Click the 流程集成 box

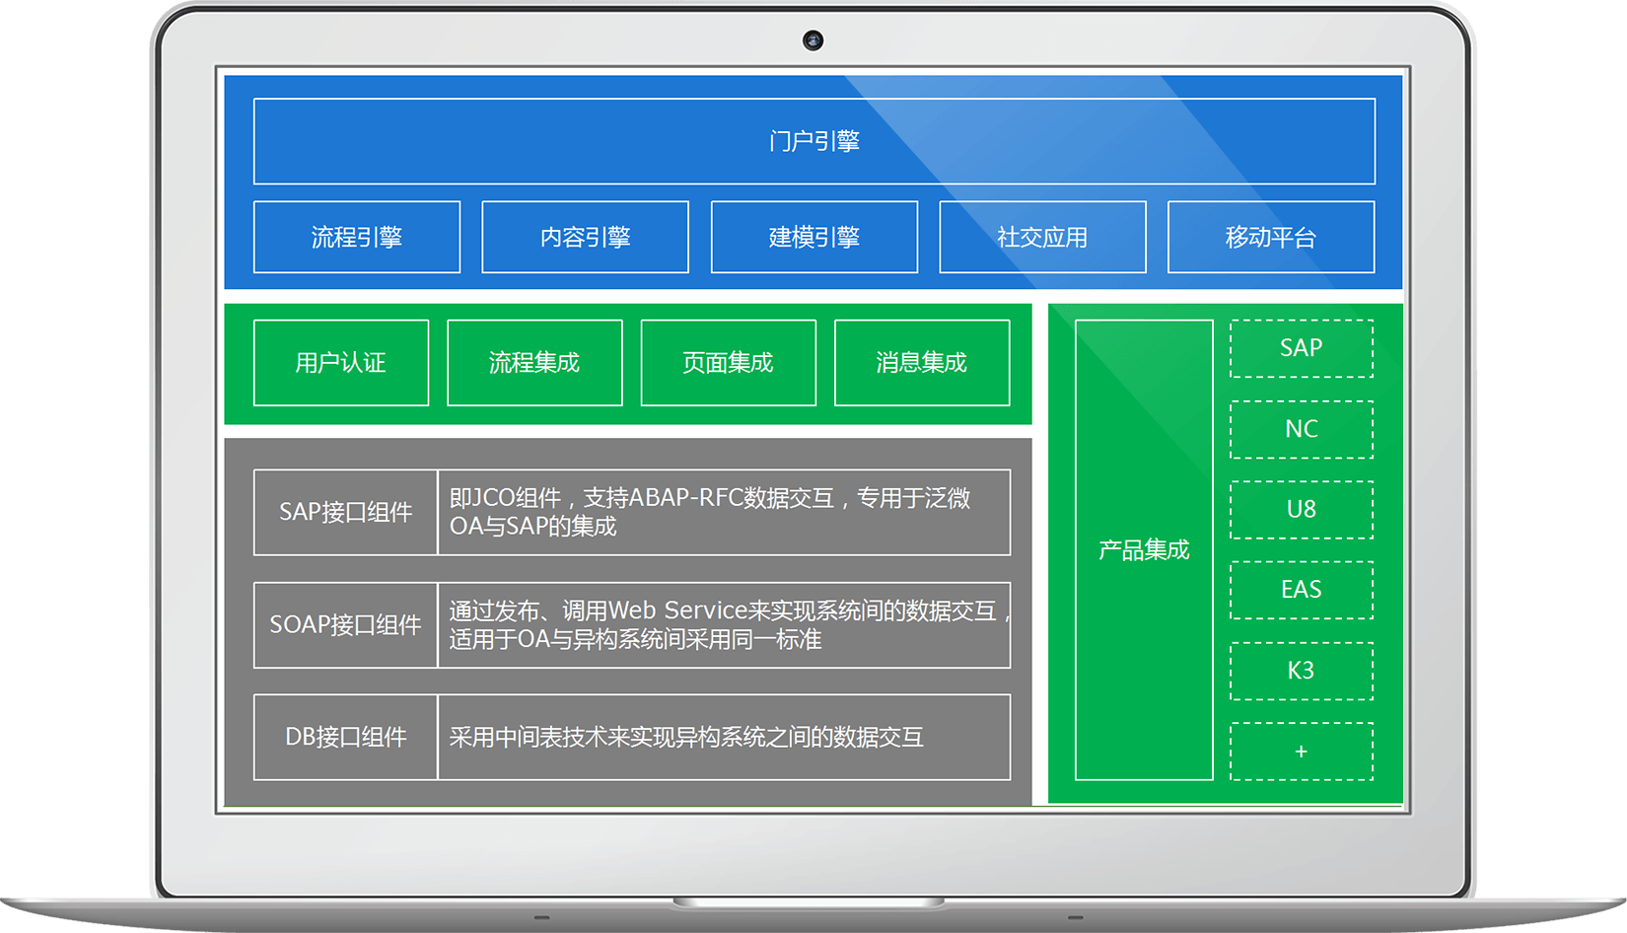[534, 362]
